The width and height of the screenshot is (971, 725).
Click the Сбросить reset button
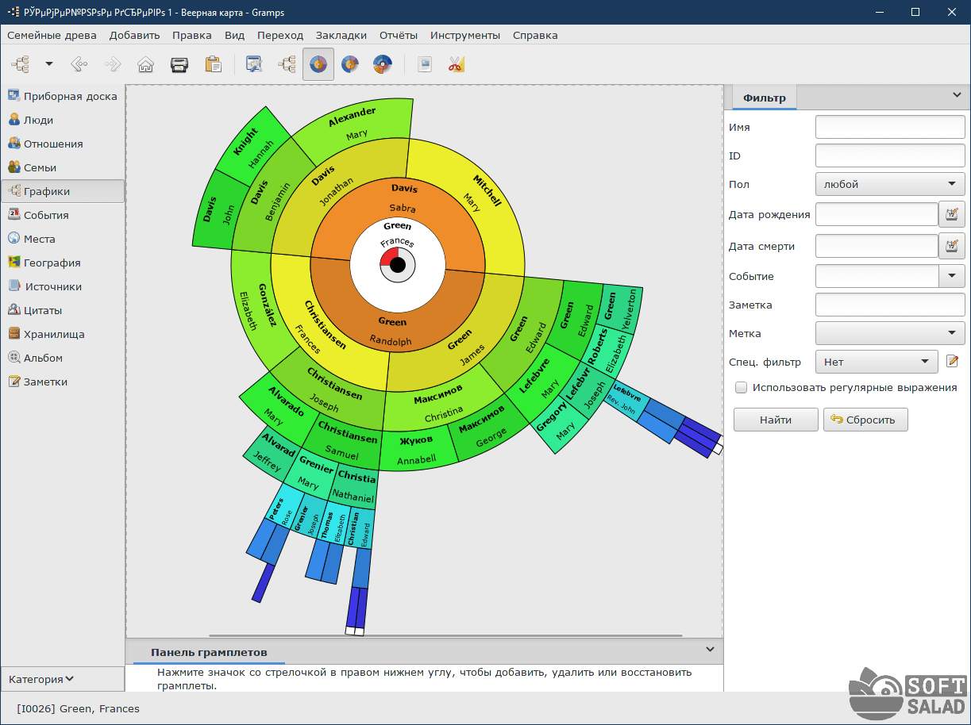[865, 420]
